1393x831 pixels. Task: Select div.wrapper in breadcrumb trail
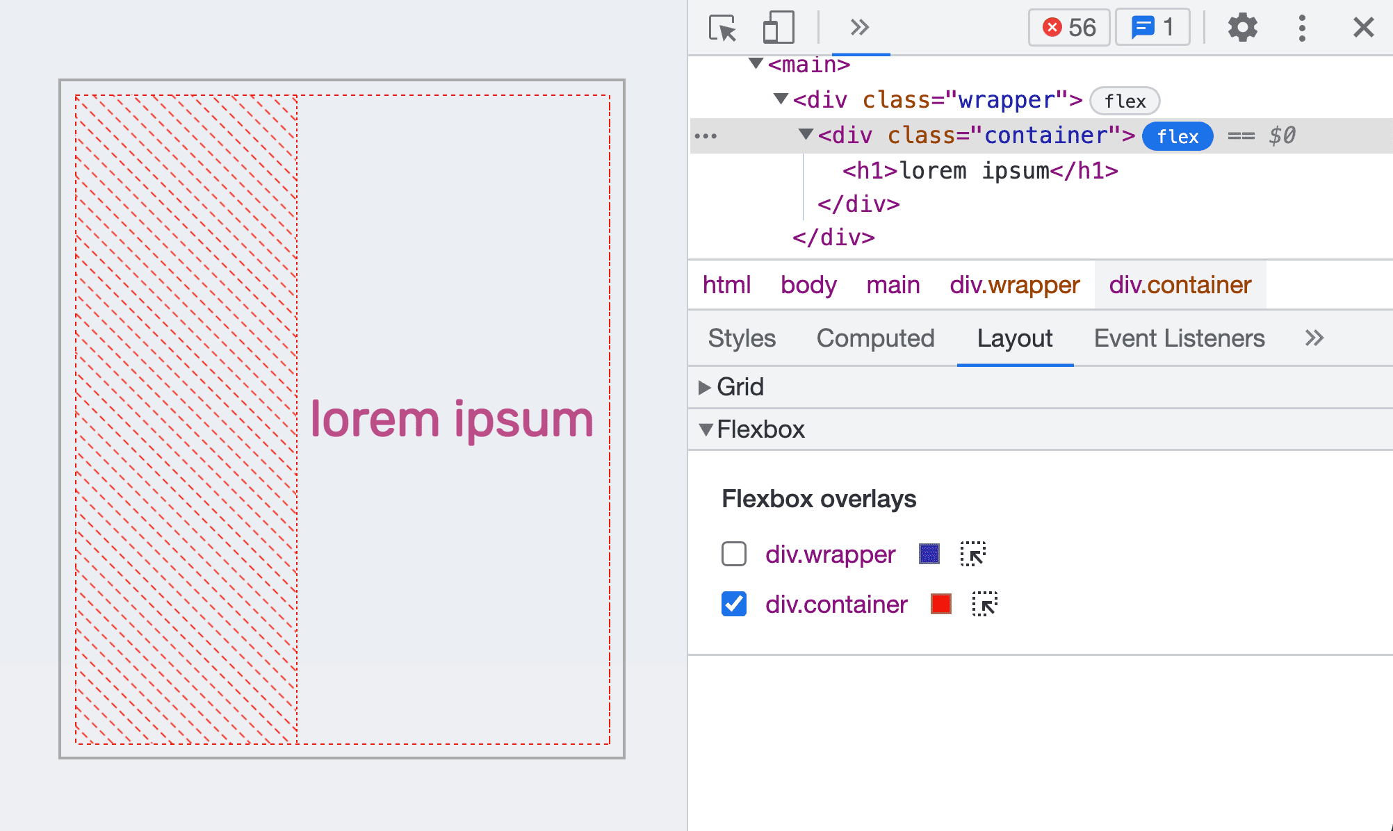coord(1015,285)
